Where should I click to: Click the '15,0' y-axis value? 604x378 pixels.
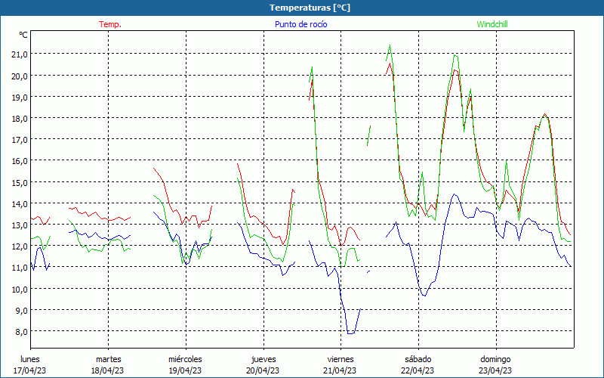tap(20, 182)
